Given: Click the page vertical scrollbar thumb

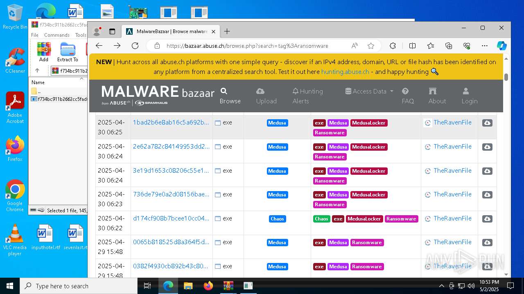Looking at the screenshot, I should pos(506,77).
